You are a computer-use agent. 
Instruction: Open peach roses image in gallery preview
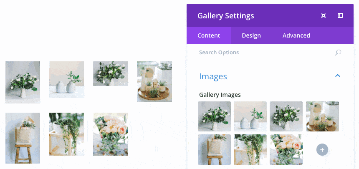pos(111,134)
